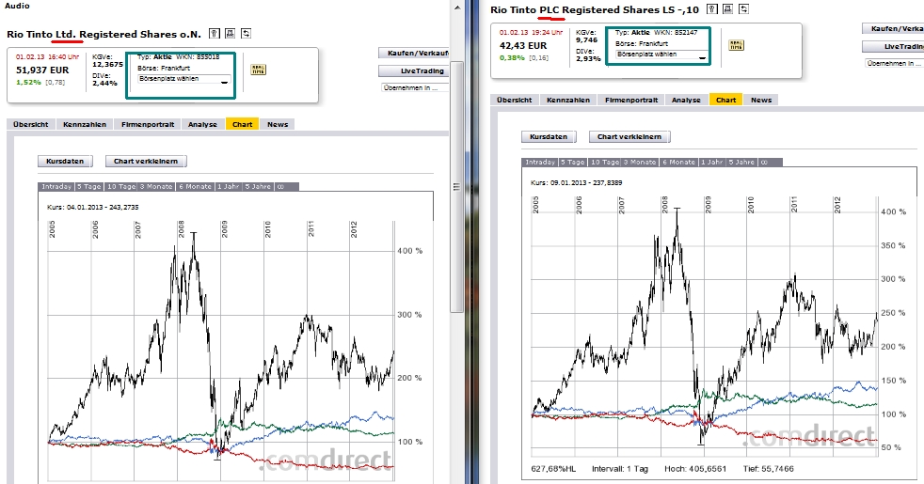Select Chart tab in Ltd. panel
The width and height of the screenshot is (924, 484).
click(x=242, y=124)
